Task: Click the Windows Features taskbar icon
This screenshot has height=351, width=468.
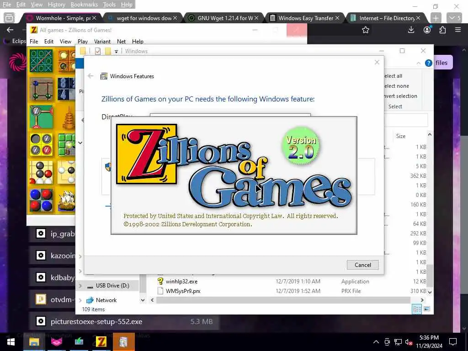Action: pyautogui.click(x=123, y=342)
